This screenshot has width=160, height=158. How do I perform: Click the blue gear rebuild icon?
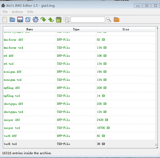(x=36, y=19)
